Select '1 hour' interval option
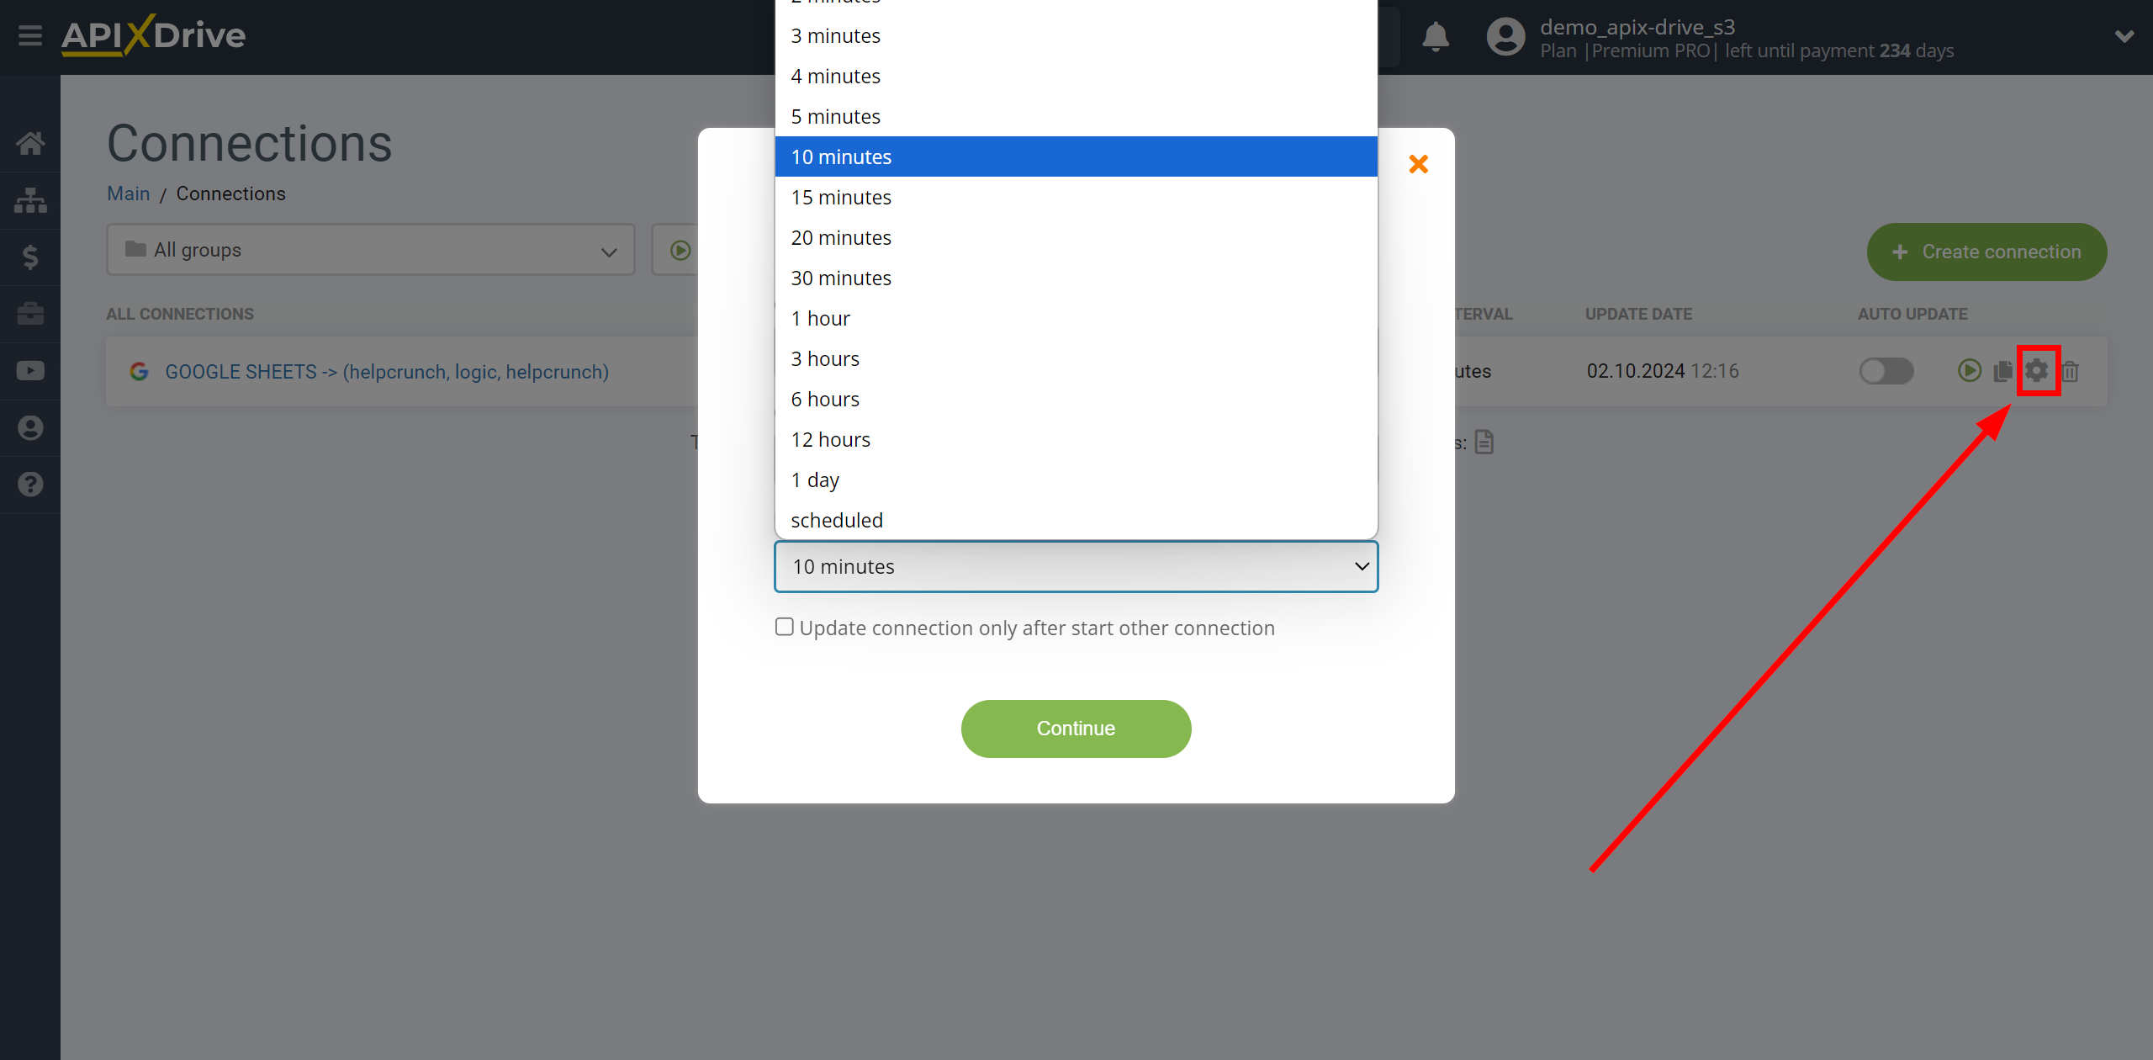2153x1060 pixels. click(x=1075, y=317)
